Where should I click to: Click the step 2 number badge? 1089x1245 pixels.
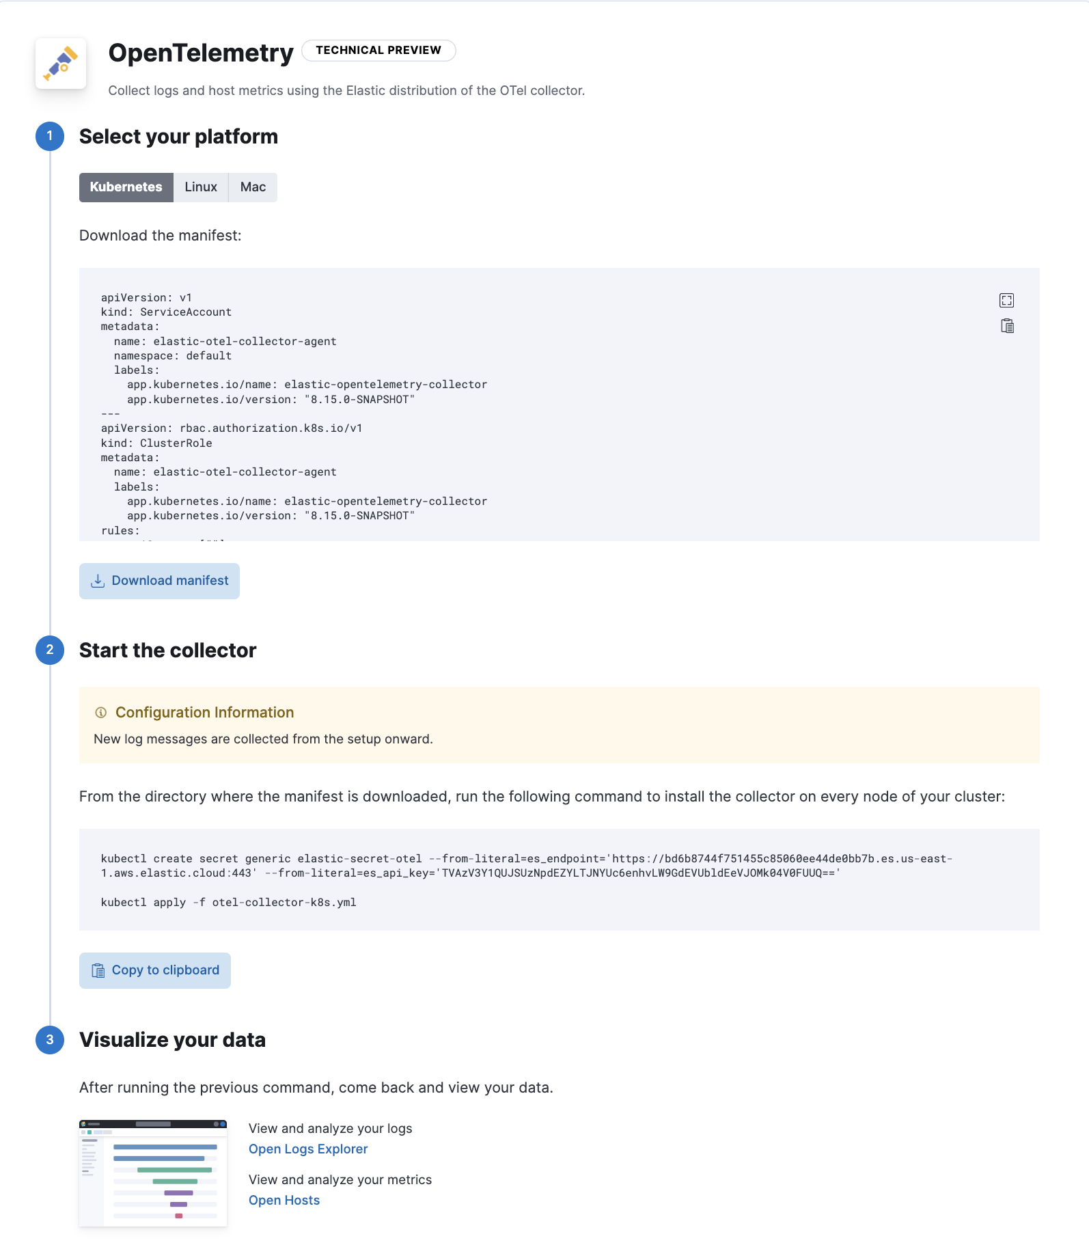pyautogui.click(x=50, y=650)
